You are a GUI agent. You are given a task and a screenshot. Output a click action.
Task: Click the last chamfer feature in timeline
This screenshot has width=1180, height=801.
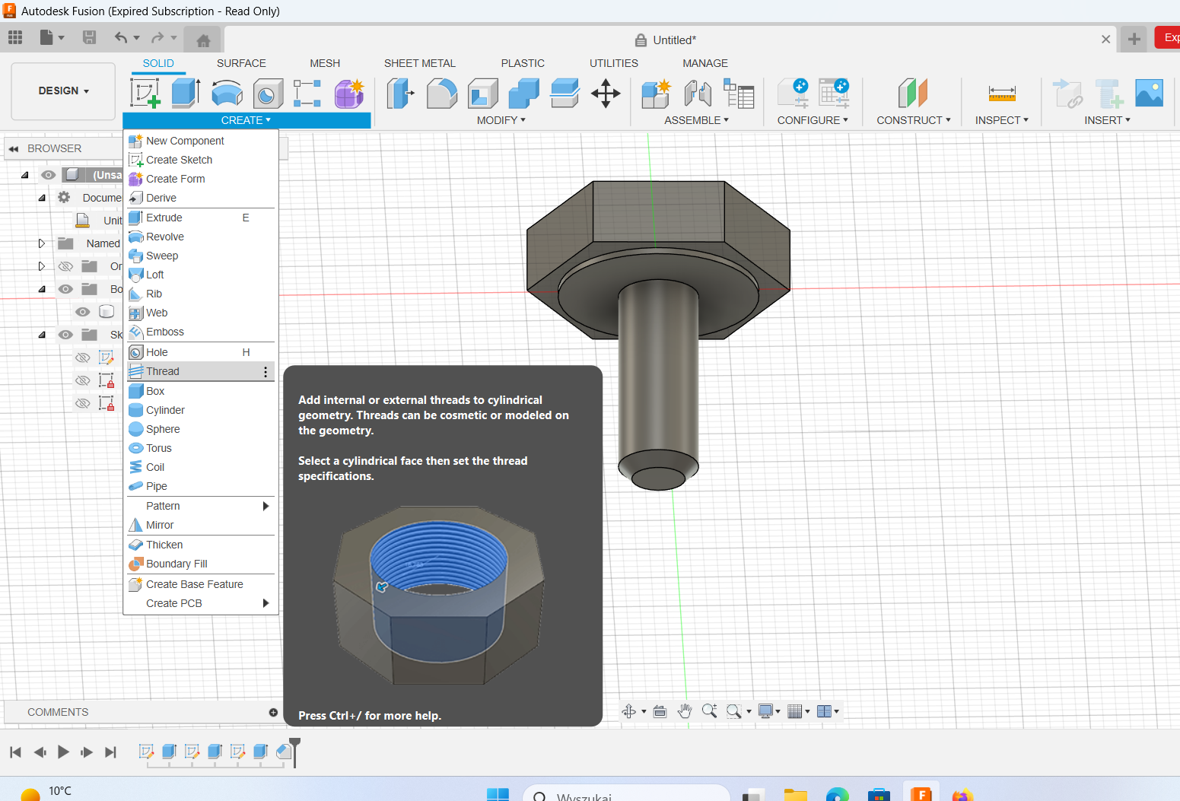pyautogui.click(x=283, y=752)
